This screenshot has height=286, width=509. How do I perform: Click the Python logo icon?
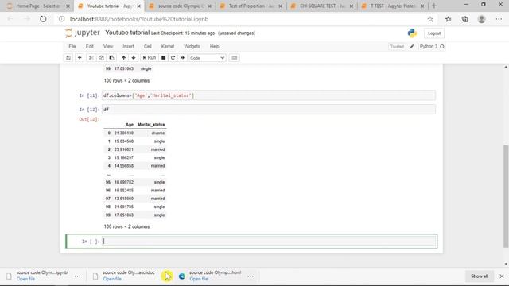pyautogui.click(x=412, y=33)
